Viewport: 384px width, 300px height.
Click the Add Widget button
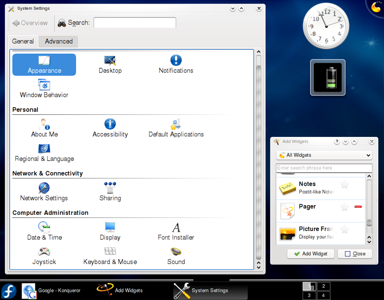pyautogui.click(x=310, y=254)
